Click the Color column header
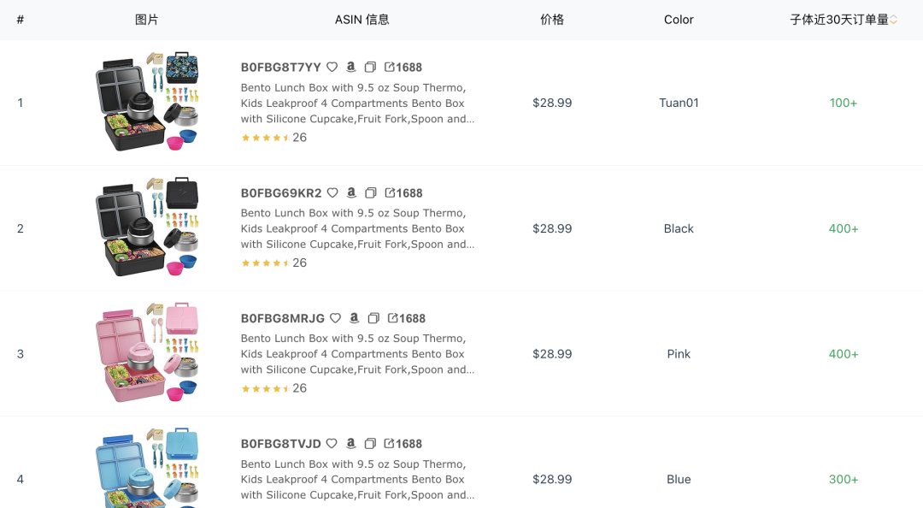Viewport: 923px width, 508px height. point(679,19)
